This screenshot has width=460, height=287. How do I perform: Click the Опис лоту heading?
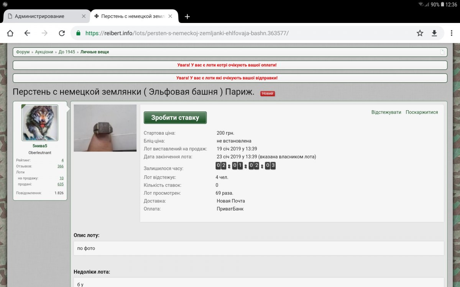click(x=87, y=235)
